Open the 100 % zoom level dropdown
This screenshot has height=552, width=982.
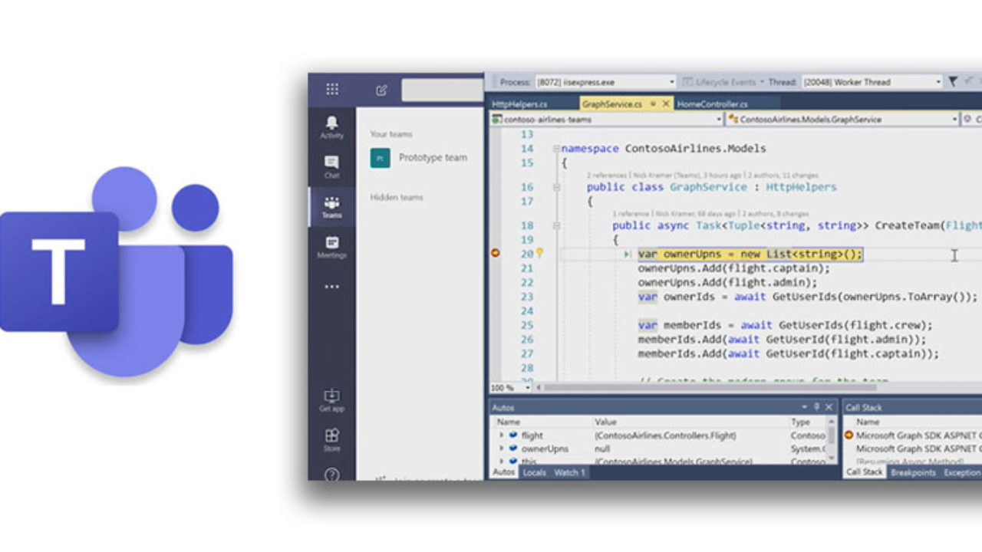click(x=511, y=388)
